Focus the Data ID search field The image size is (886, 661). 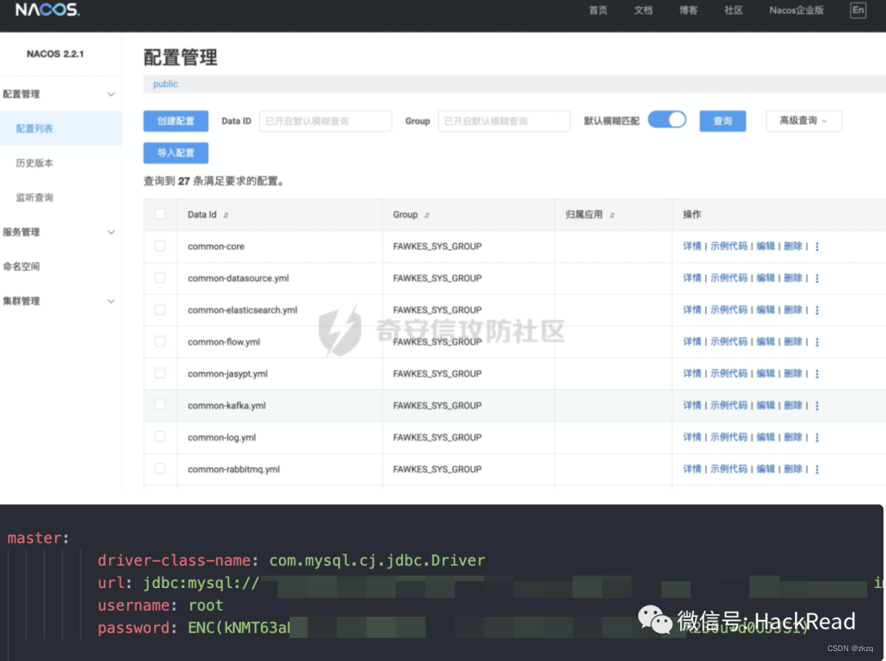(x=325, y=121)
